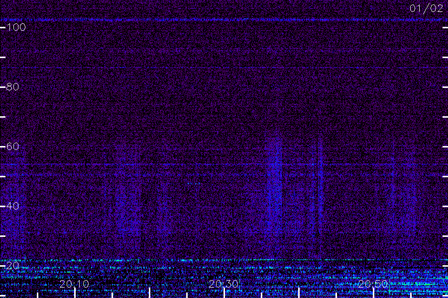Click the 100 frequency axis label
Viewport: 448px width, 298px height.
pyautogui.click(x=16, y=27)
